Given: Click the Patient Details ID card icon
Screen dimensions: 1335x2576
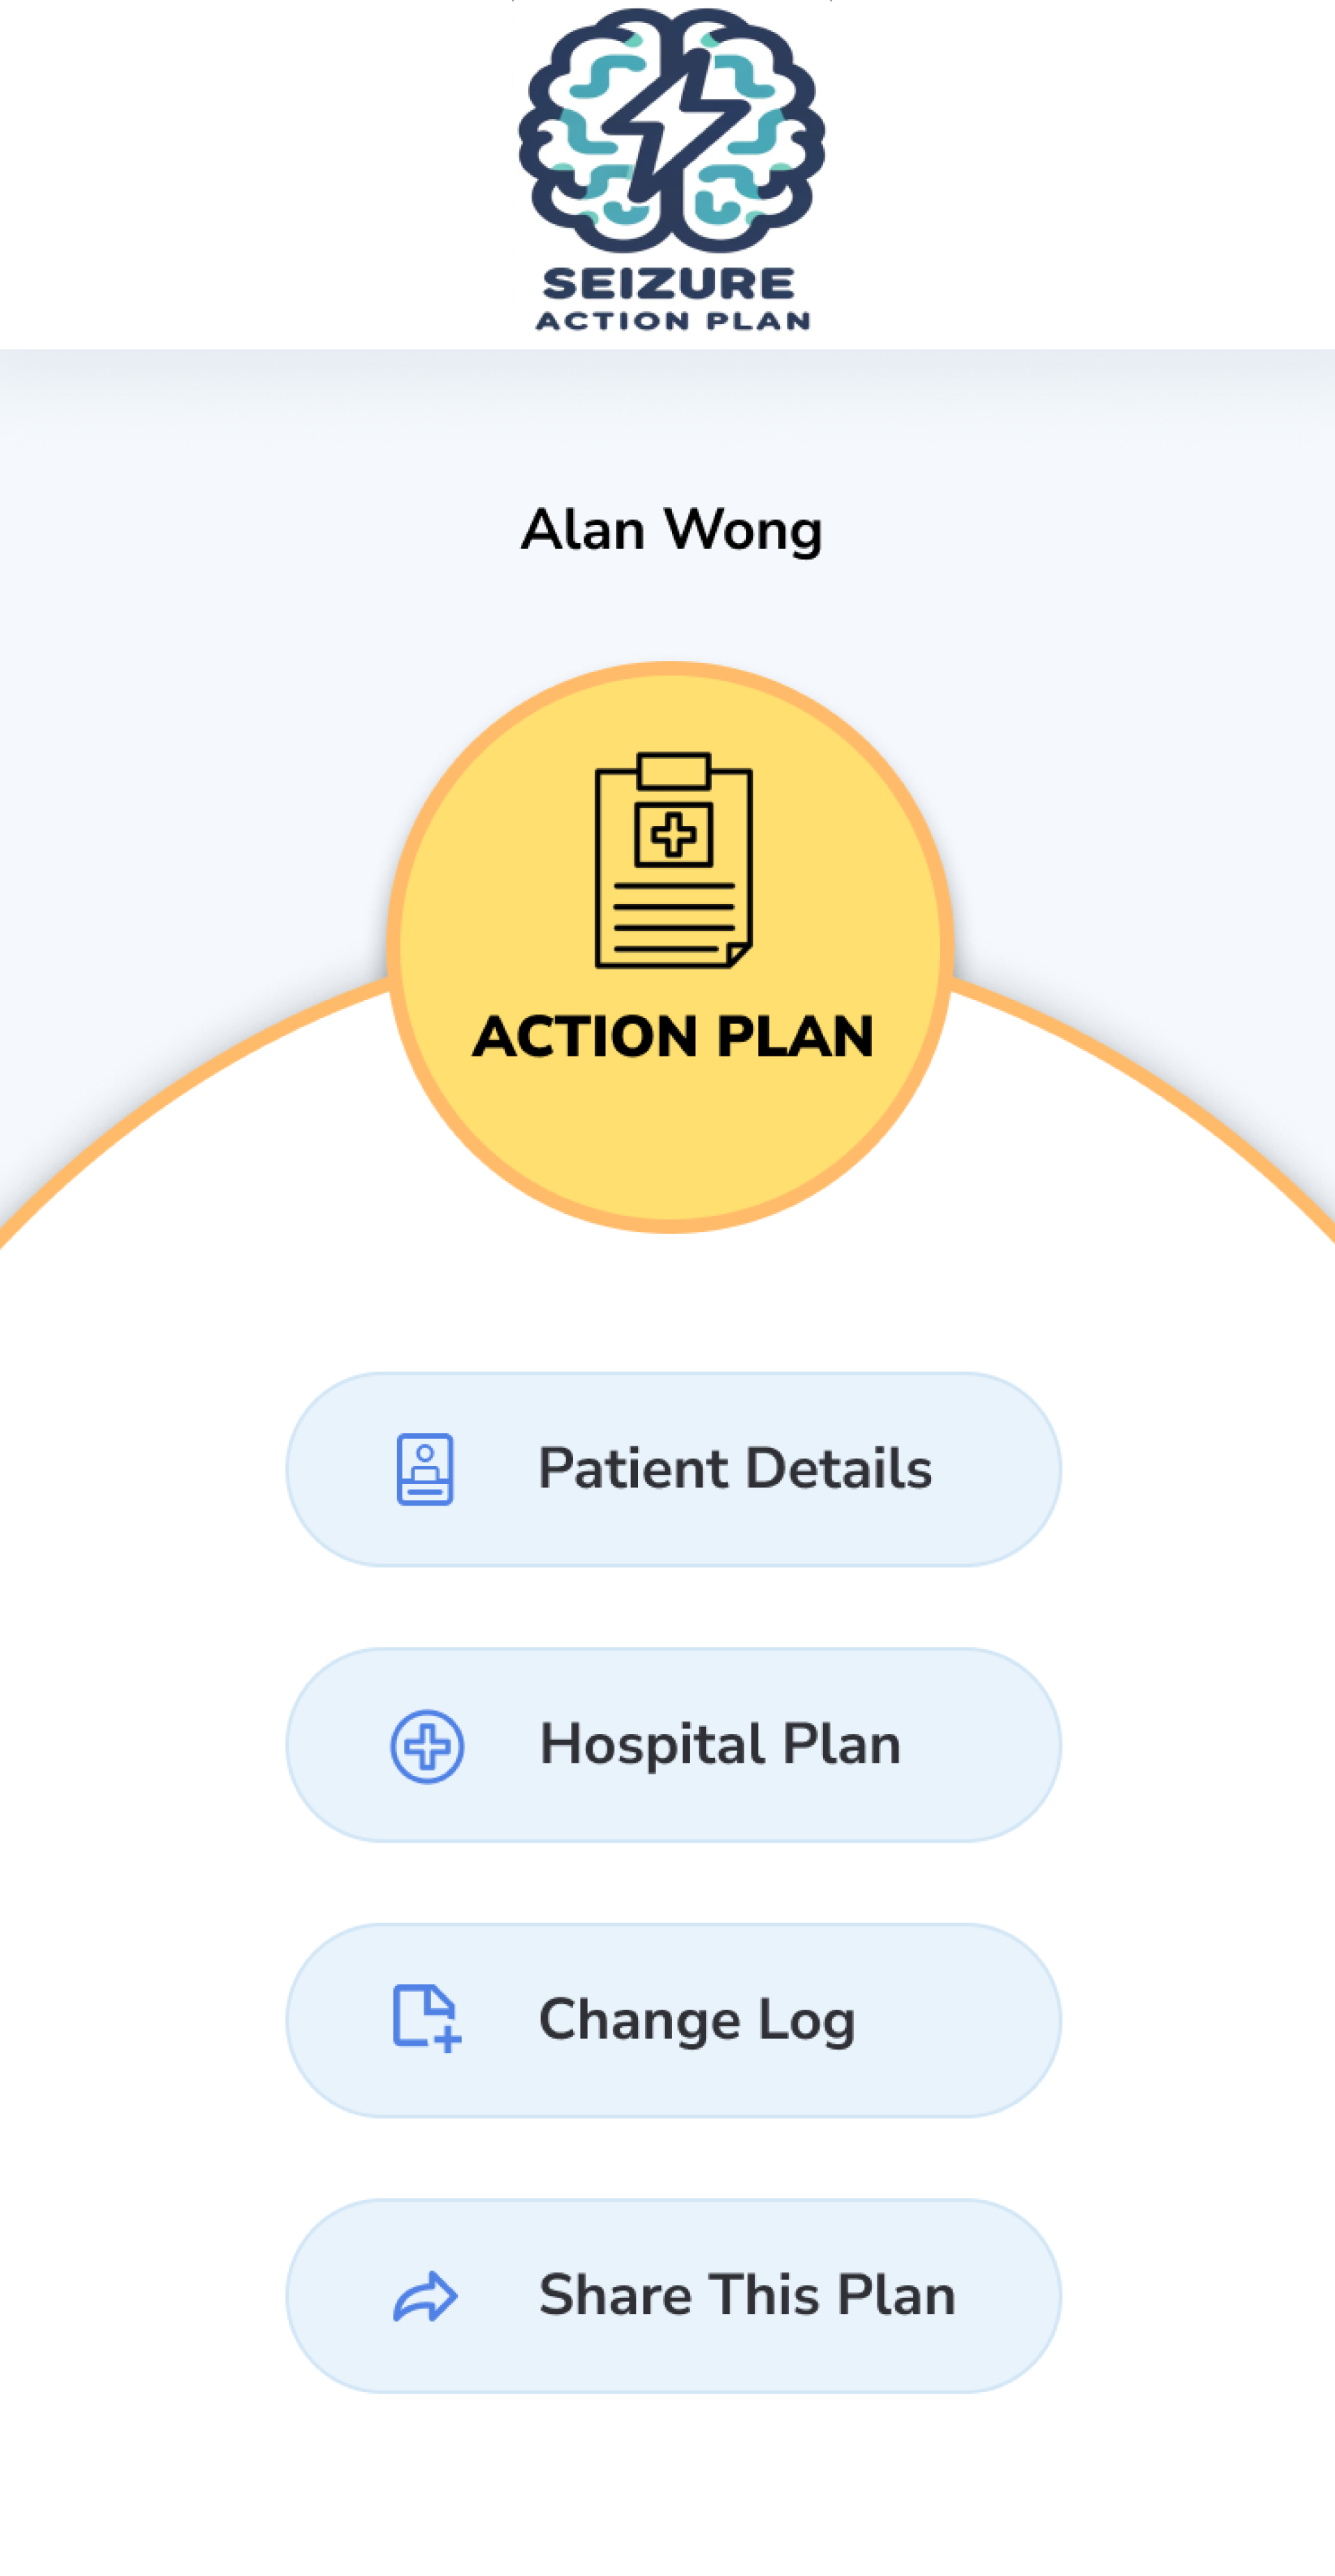Looking at the screenshot, I should [425, 1469].
